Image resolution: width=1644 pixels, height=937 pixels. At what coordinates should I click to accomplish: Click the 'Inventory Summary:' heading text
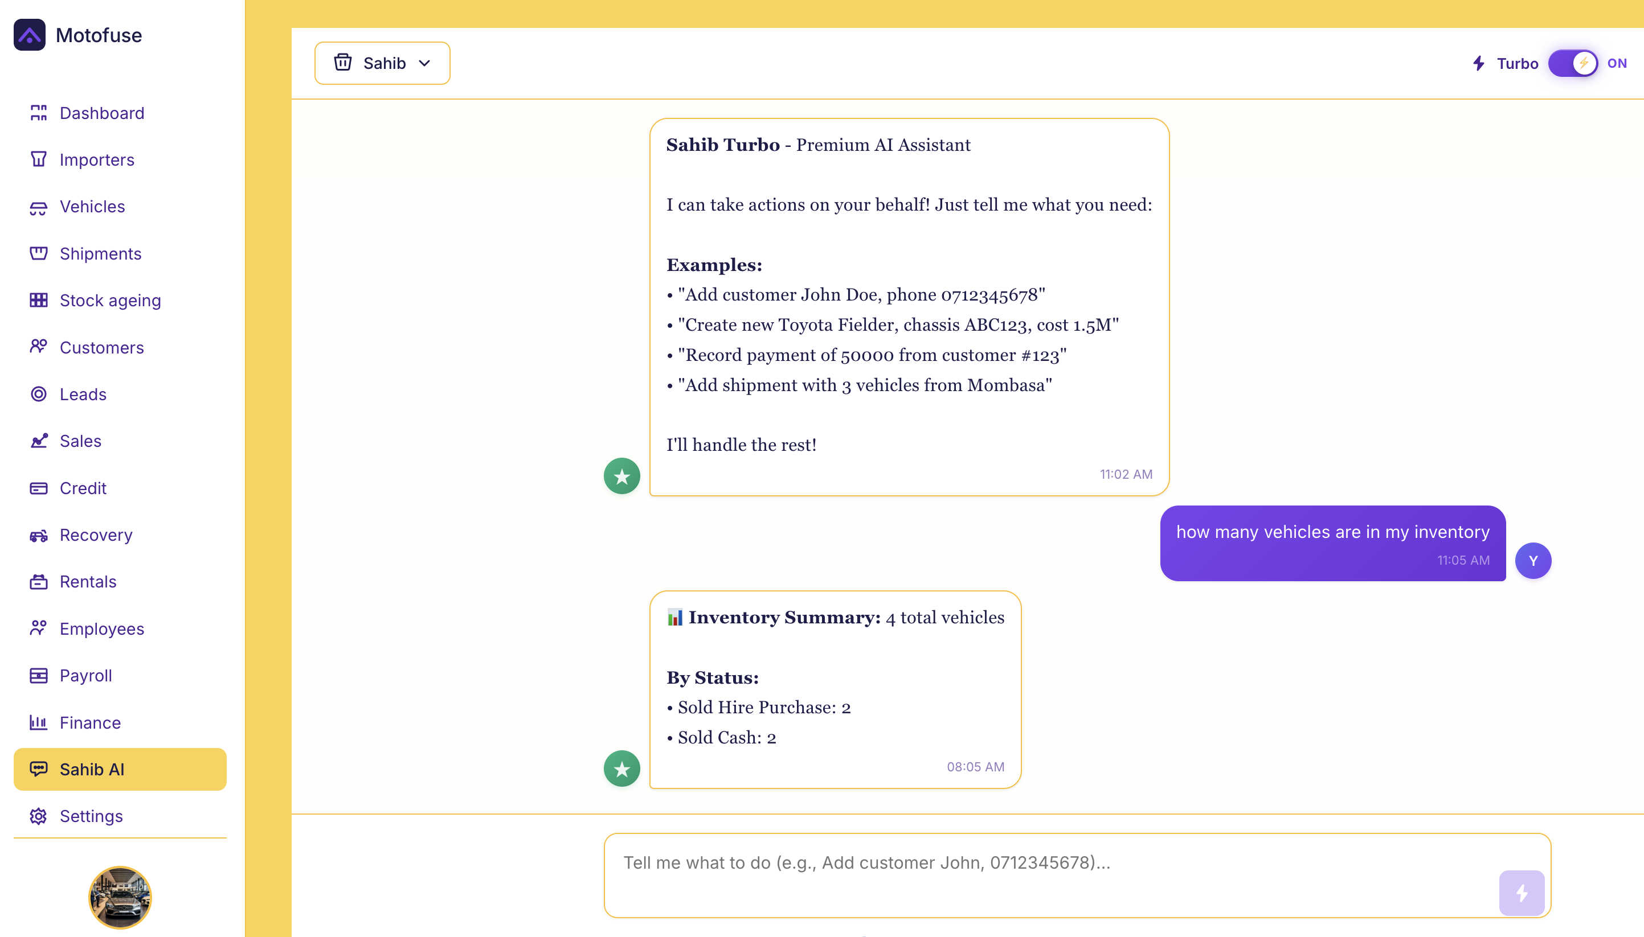click(784, 617)
